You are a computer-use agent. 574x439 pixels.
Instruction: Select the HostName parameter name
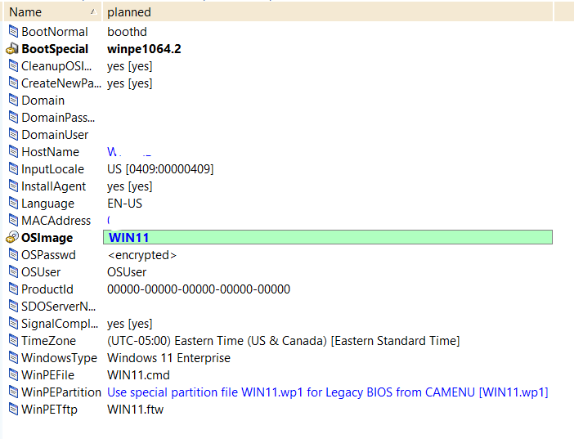[50, 152]
